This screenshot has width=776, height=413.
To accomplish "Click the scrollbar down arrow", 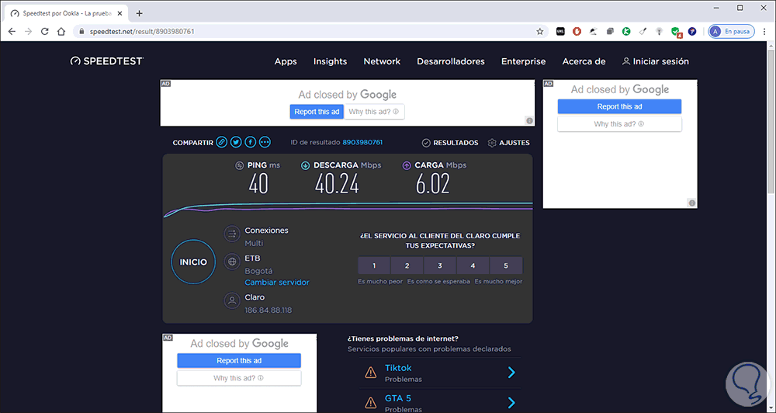I will [771, 408].
